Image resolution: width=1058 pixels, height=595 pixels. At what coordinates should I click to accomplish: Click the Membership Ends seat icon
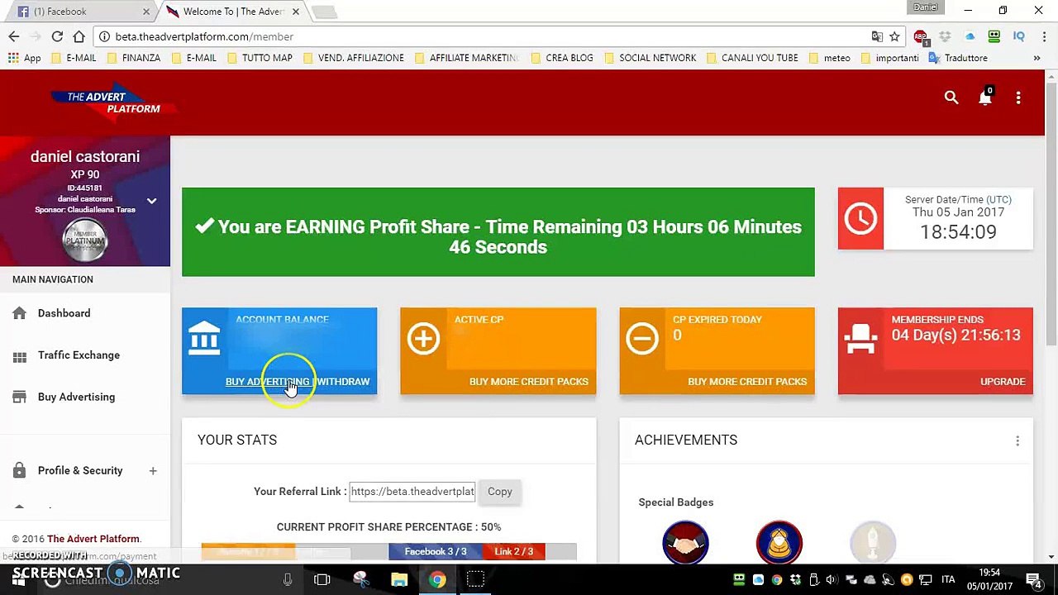click(860, 338)
